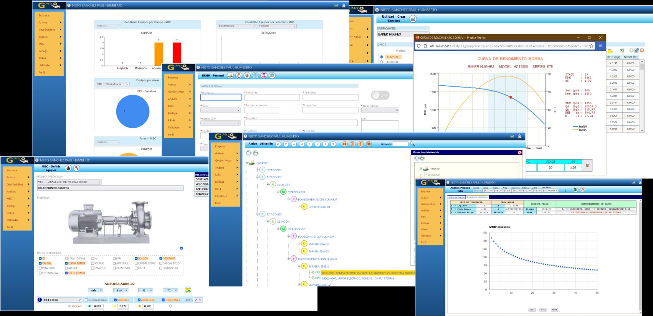Select the HC20000 model radio button

pyautogui.click(x=381, y=62)
